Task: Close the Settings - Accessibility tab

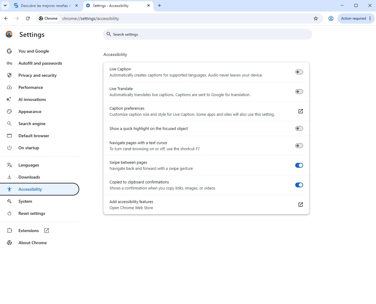Action: [149, 5]
